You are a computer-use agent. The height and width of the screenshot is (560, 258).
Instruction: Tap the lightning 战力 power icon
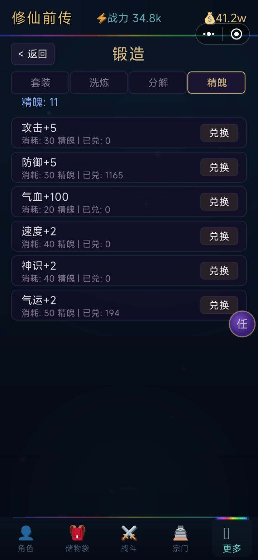102,18
